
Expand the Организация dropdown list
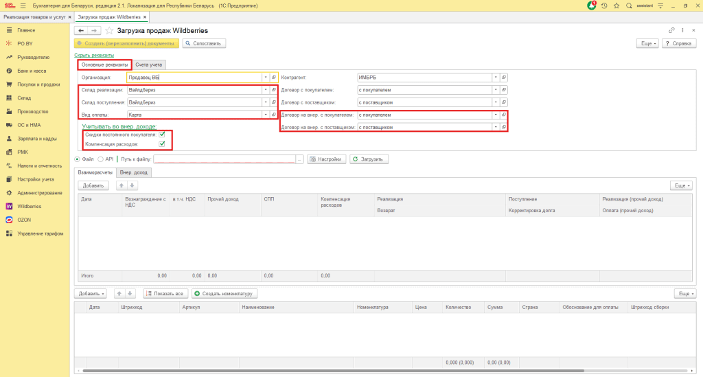265,78
